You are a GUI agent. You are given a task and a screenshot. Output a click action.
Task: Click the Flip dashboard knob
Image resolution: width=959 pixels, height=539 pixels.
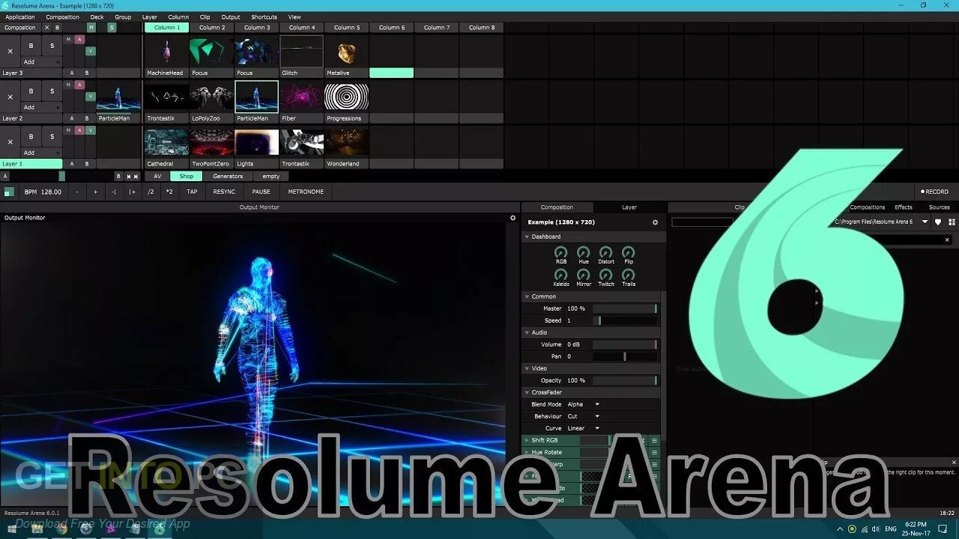pyautogui.click(x=628, y=252)
